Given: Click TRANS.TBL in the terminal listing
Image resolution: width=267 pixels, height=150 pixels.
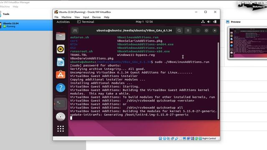Looking at the screenshot, I should coord(78,55).
